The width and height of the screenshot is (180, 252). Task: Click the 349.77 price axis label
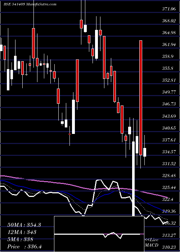coord(169,92)
